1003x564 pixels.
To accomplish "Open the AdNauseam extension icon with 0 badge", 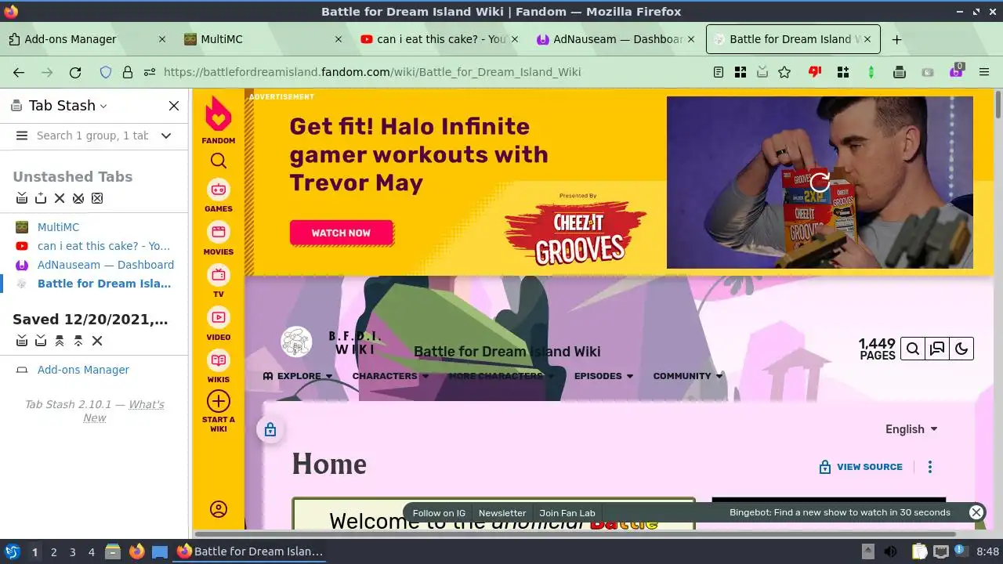I will [x=956, y=71].
